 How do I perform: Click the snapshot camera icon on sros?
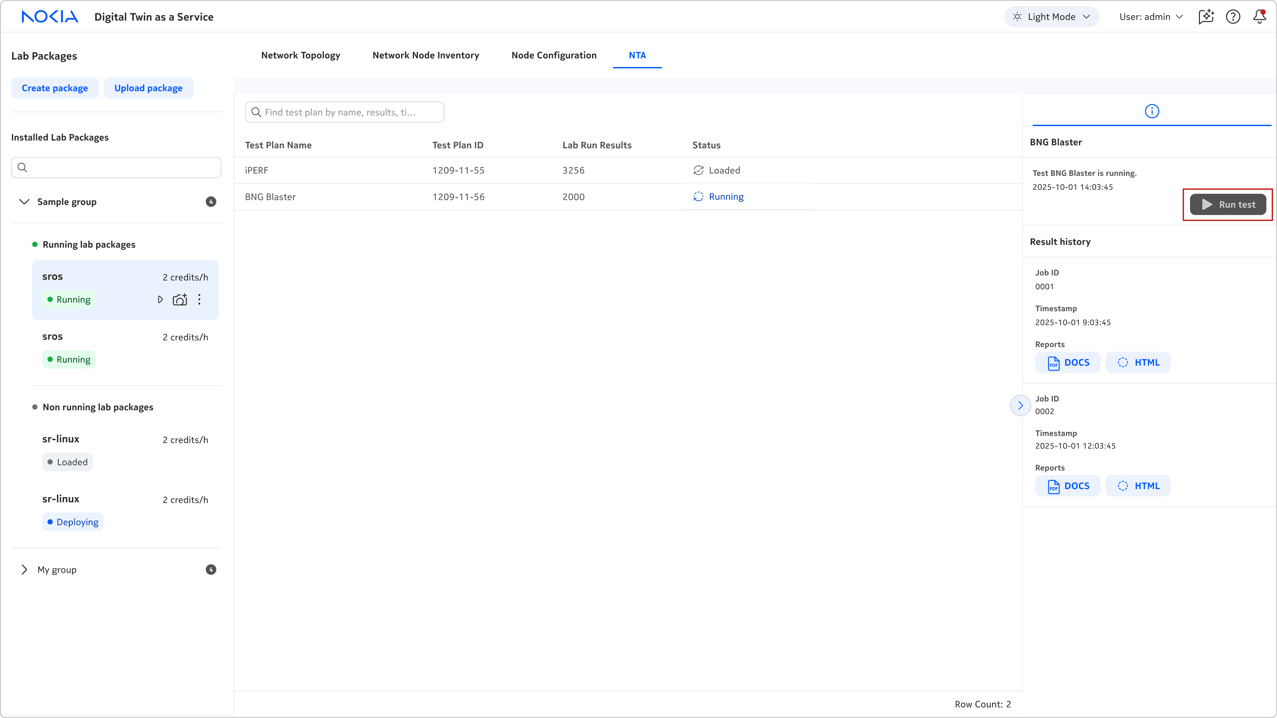(179, 300)
